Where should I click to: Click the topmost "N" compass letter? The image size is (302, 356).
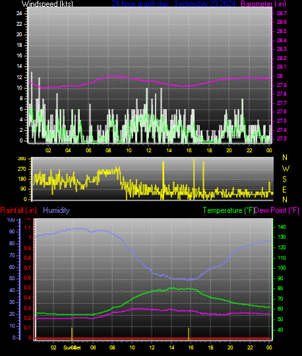(285, 157)
